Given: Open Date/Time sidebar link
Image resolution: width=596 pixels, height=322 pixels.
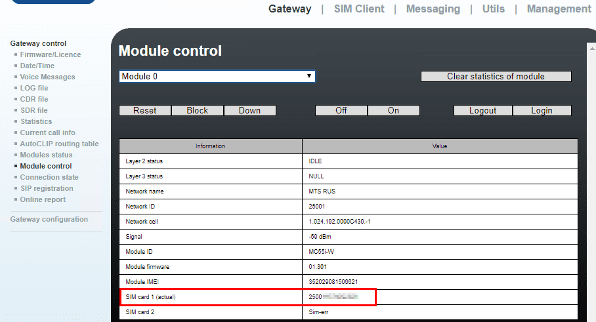Looking at the screenshot, I should coord(37,66).
